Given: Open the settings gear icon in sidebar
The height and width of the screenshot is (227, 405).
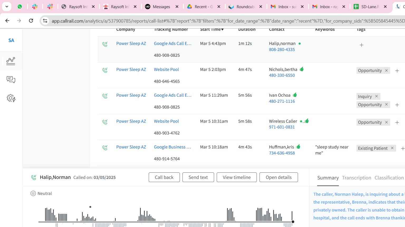Looking at the screenshot, I should click(x=11, y=98).
